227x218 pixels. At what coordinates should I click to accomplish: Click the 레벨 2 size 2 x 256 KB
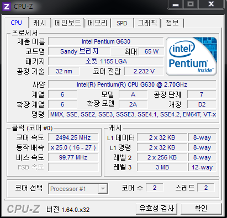pos(162,157)
